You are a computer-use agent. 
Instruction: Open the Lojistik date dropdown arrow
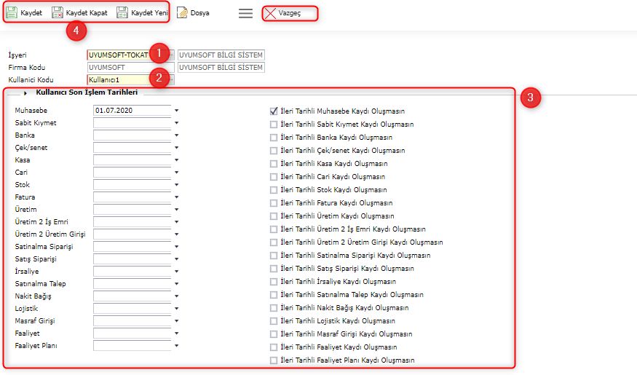[x=176, y=309]
